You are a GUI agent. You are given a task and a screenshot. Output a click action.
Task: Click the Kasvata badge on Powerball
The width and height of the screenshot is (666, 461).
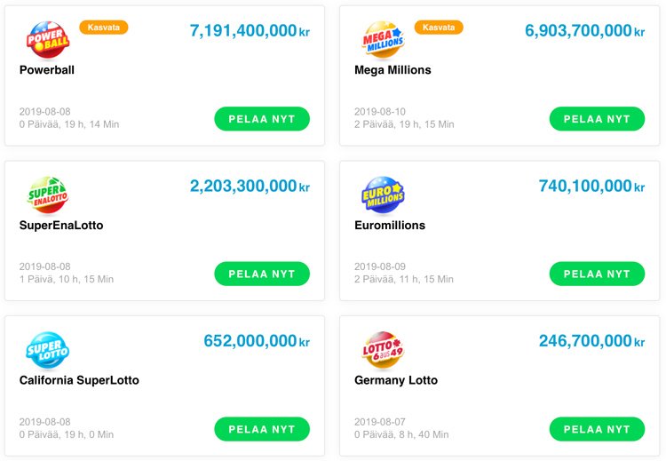click(x=104, y=28)
